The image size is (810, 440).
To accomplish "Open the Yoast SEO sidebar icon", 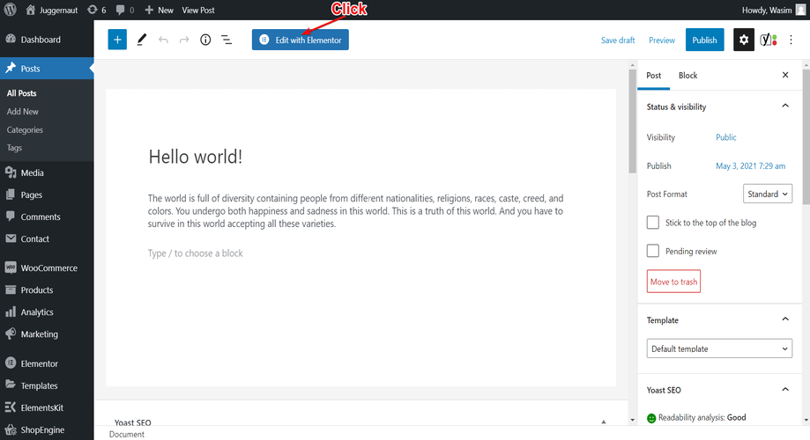I will (769, 40).
